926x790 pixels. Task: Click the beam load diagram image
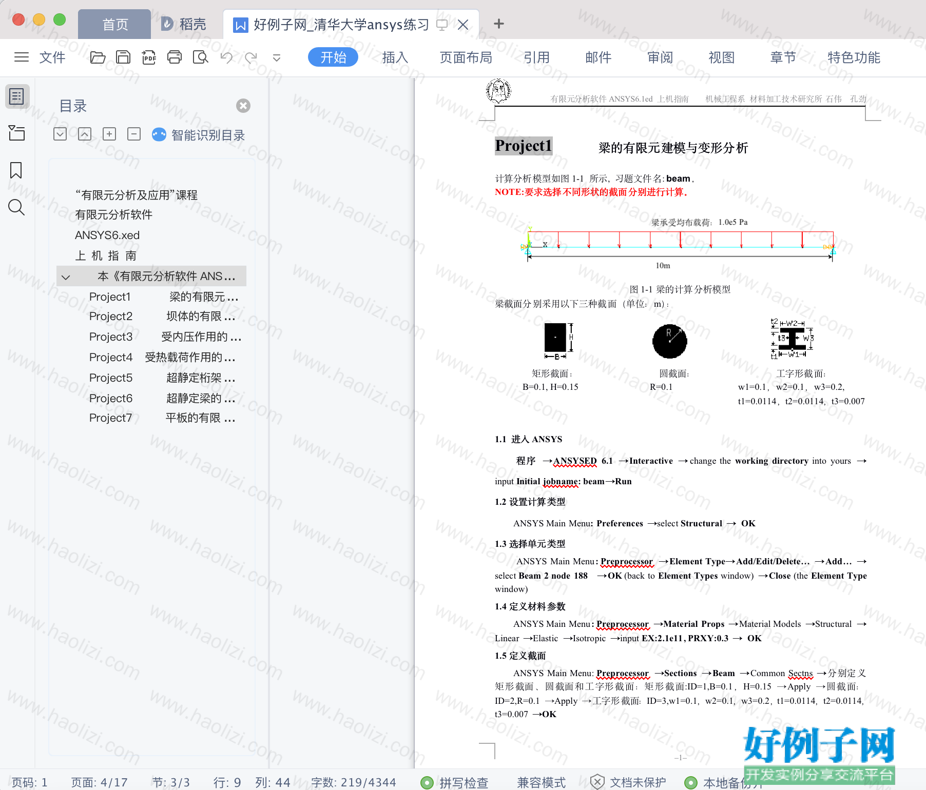(x=679, y=244)
